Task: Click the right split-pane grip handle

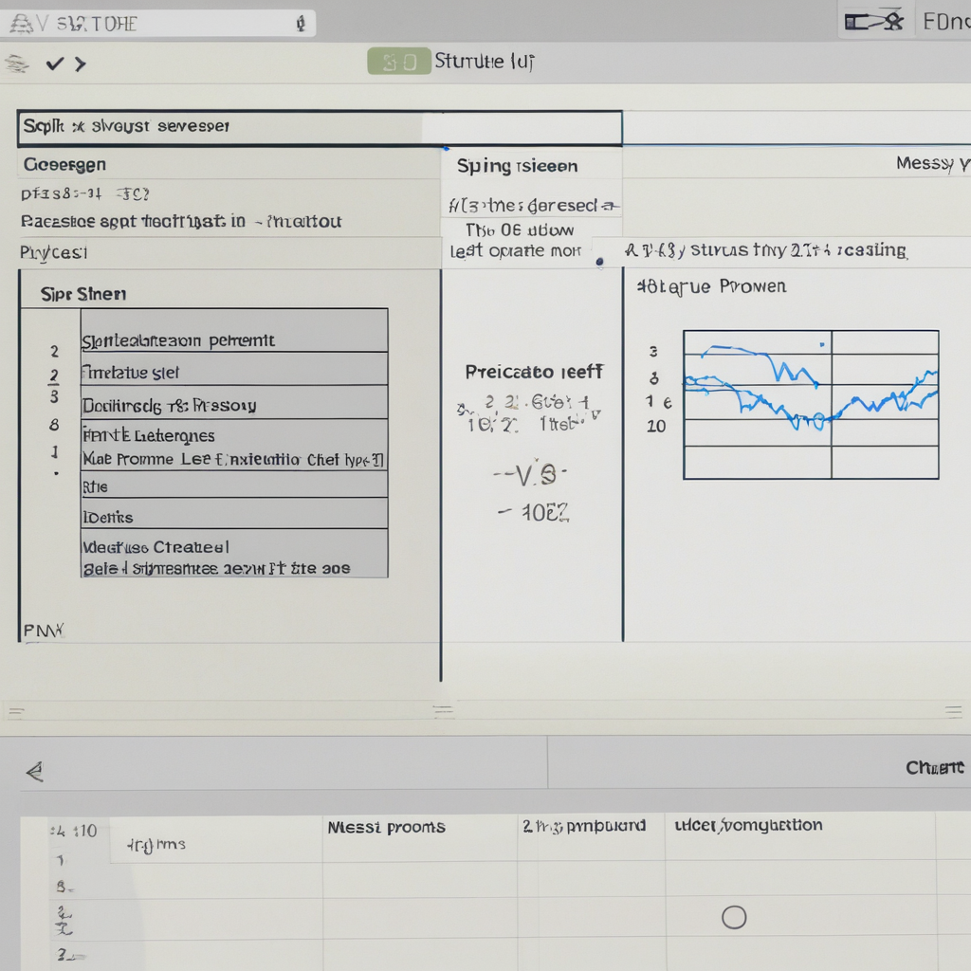Action: click(954, 711)
